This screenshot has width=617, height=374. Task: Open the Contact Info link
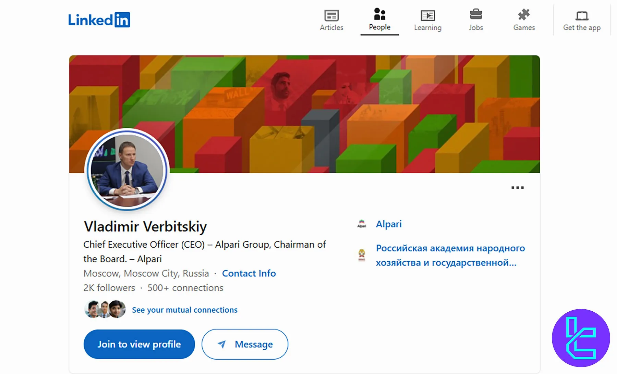pos(249,273)
